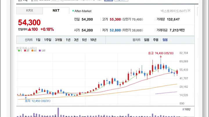Image resolution: width=209 pixels, height=117 pixels.
Task: Click the previous close 전일 54,200
Action: (83, 19)
